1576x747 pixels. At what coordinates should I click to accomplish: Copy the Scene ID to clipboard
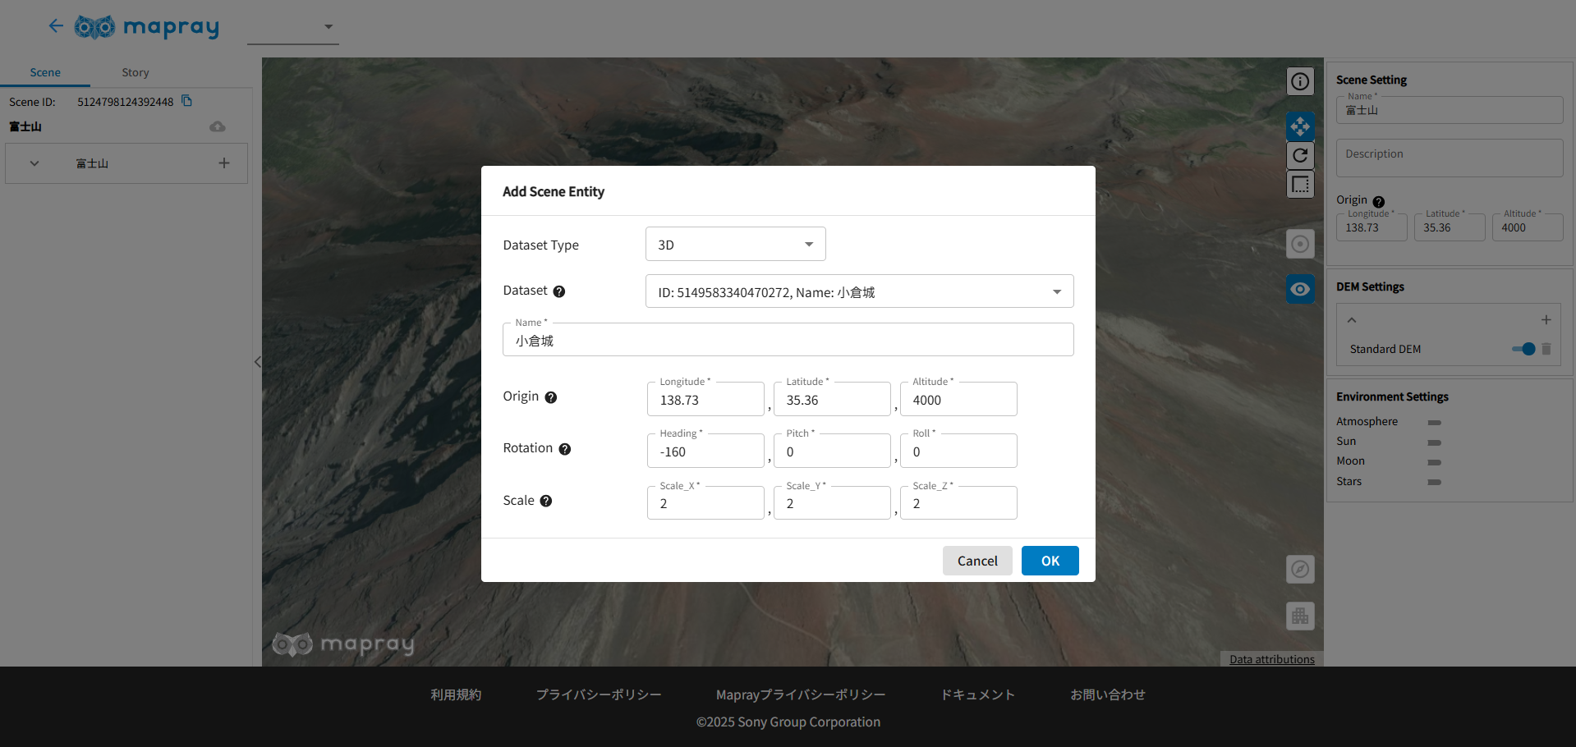tap(187, 101)
